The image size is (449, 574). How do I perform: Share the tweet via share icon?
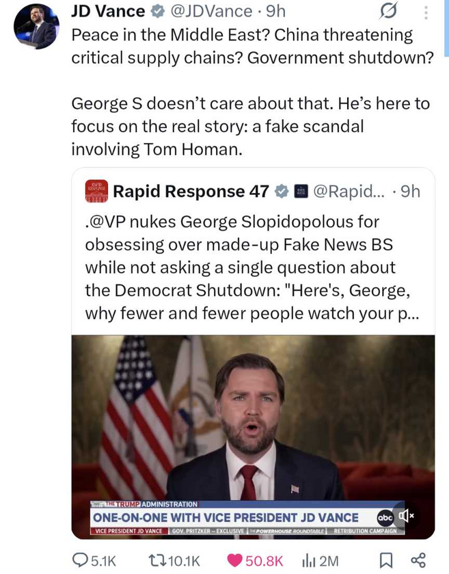click(x=417, y=560)
